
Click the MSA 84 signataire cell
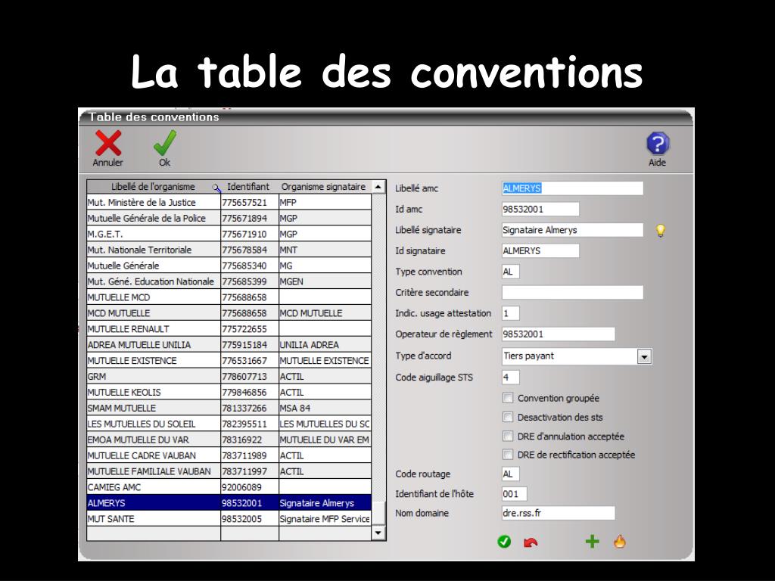click(325, 408)
